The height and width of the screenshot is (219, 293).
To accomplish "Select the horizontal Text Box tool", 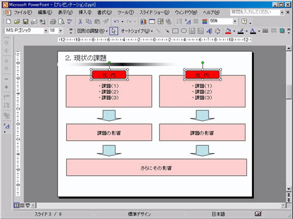I will click(192, 31).
